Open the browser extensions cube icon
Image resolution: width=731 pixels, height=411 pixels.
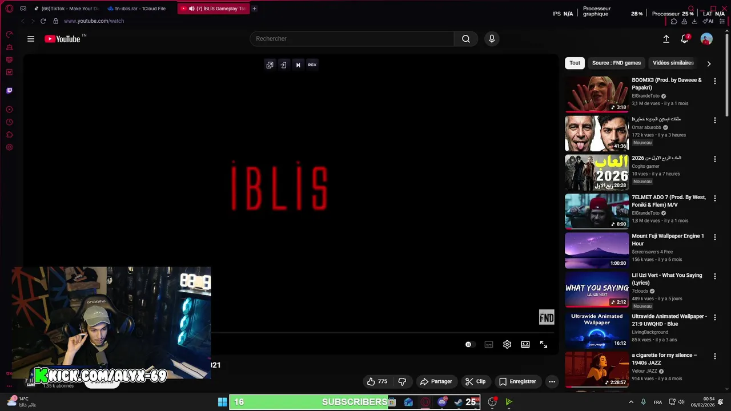(674, 21)
